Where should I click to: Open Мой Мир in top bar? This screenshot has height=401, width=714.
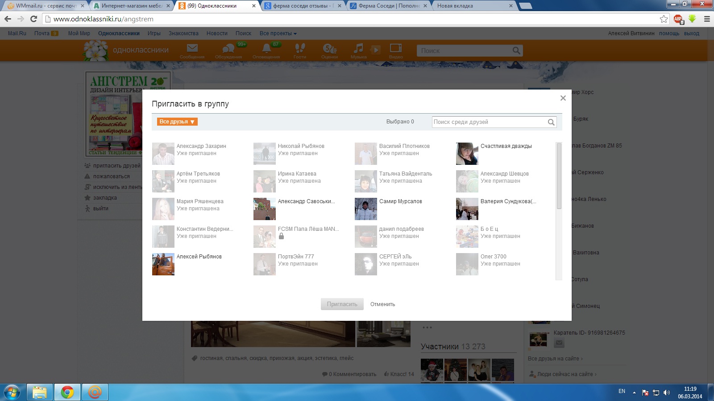click(79, 33)
